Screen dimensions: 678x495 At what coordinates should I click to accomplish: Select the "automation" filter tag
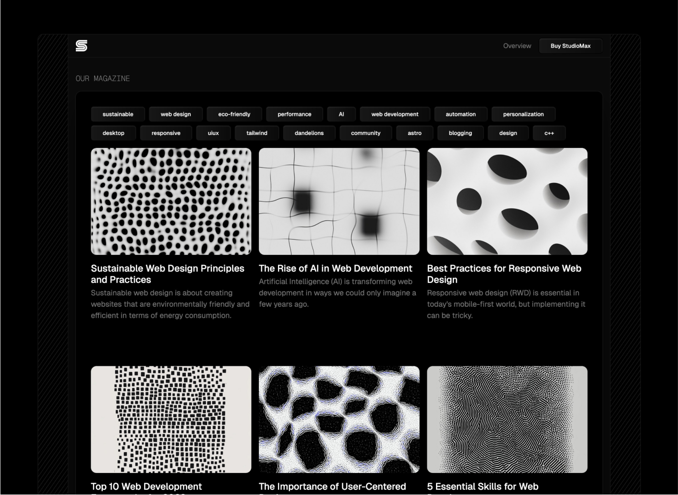click(x=460, y=114)
